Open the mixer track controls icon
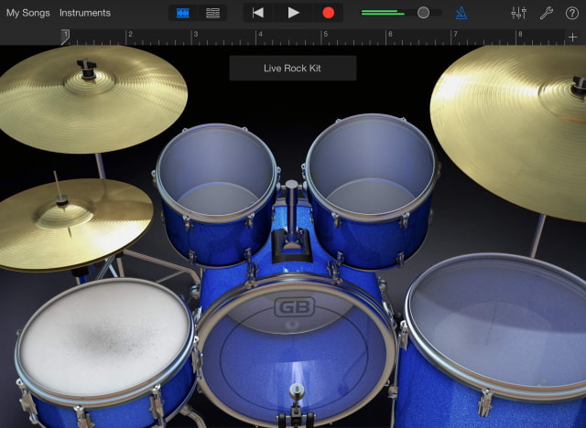The image size is (586, 428). click(518, 13)
